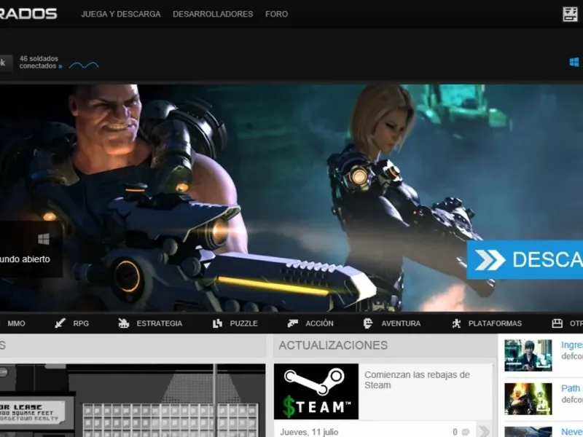Viewport: 583px width, 437px height.
Task: Click the ACCIÓN gun icon
Action: click(293, 323)
